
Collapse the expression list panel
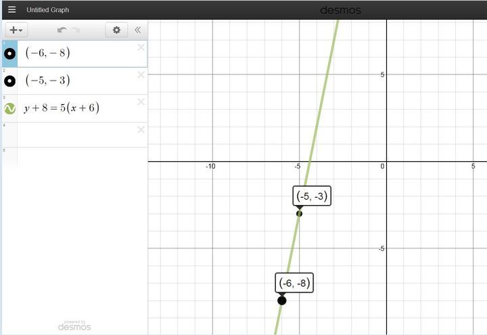click(138, 30)
